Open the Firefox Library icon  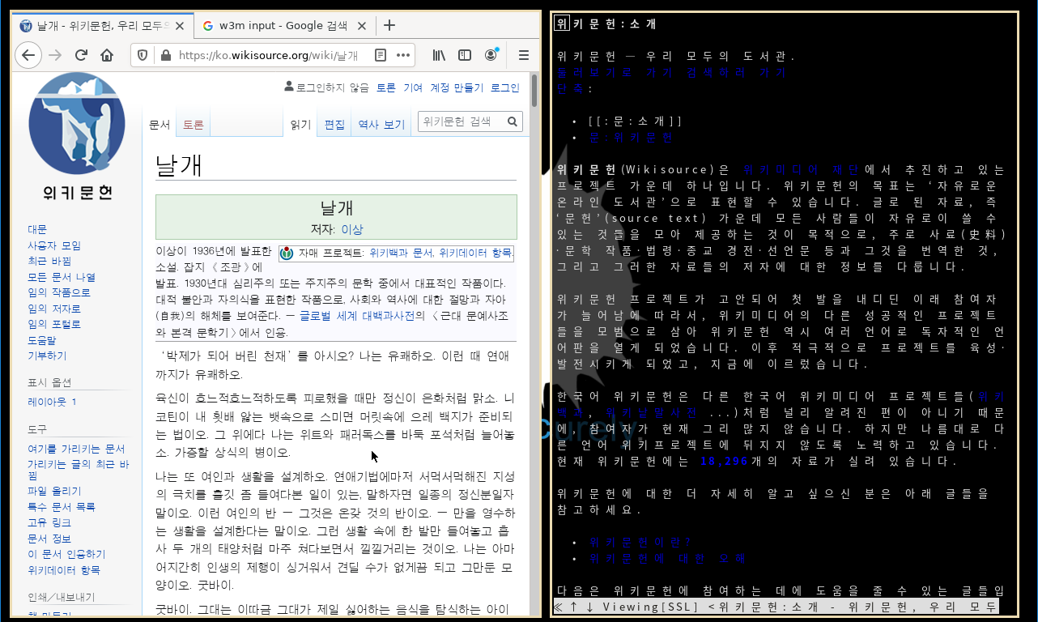439,55
